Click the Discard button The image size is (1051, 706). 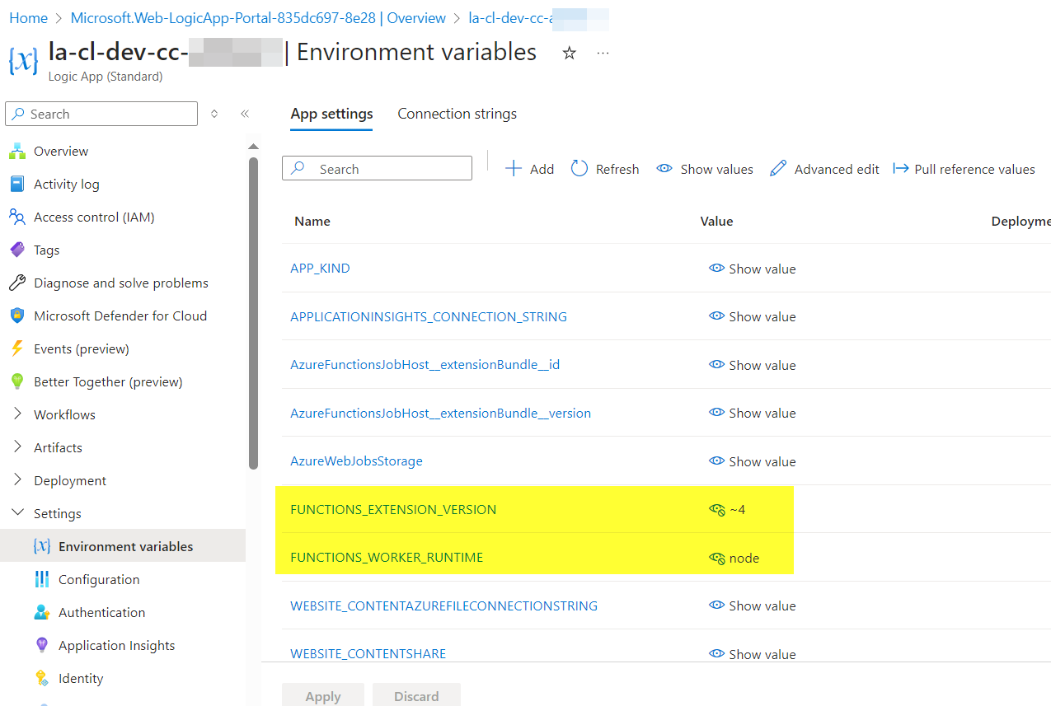pos(416,696)
